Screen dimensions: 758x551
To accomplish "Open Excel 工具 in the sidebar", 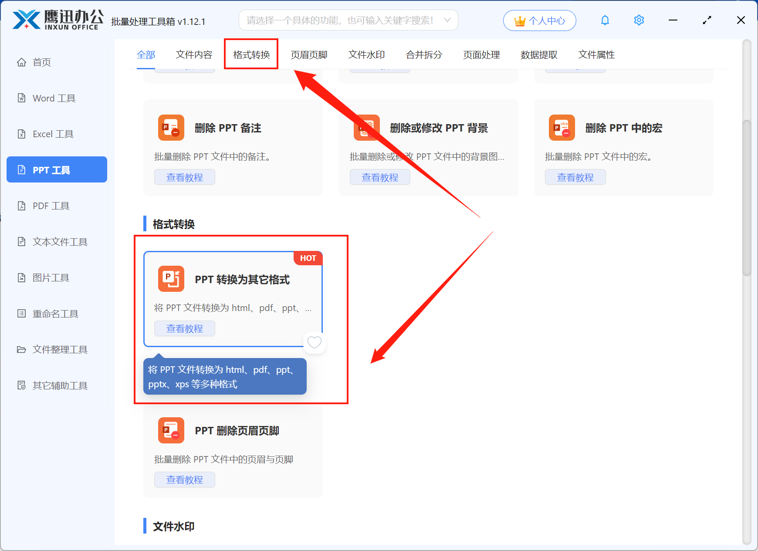I will (x=53, y=134).
